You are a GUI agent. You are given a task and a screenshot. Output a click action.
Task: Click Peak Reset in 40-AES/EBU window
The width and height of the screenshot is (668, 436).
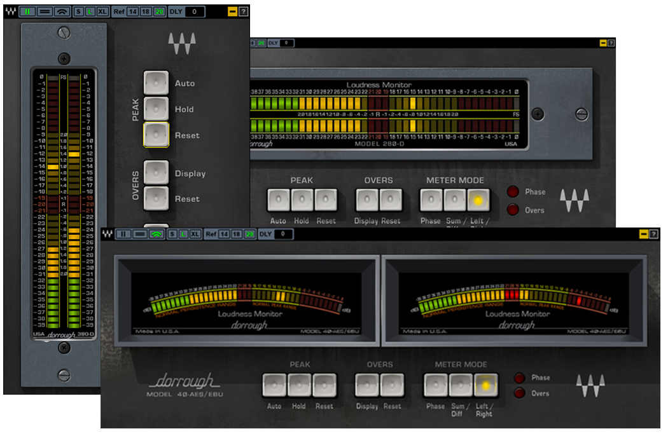[x=324, y=385]
